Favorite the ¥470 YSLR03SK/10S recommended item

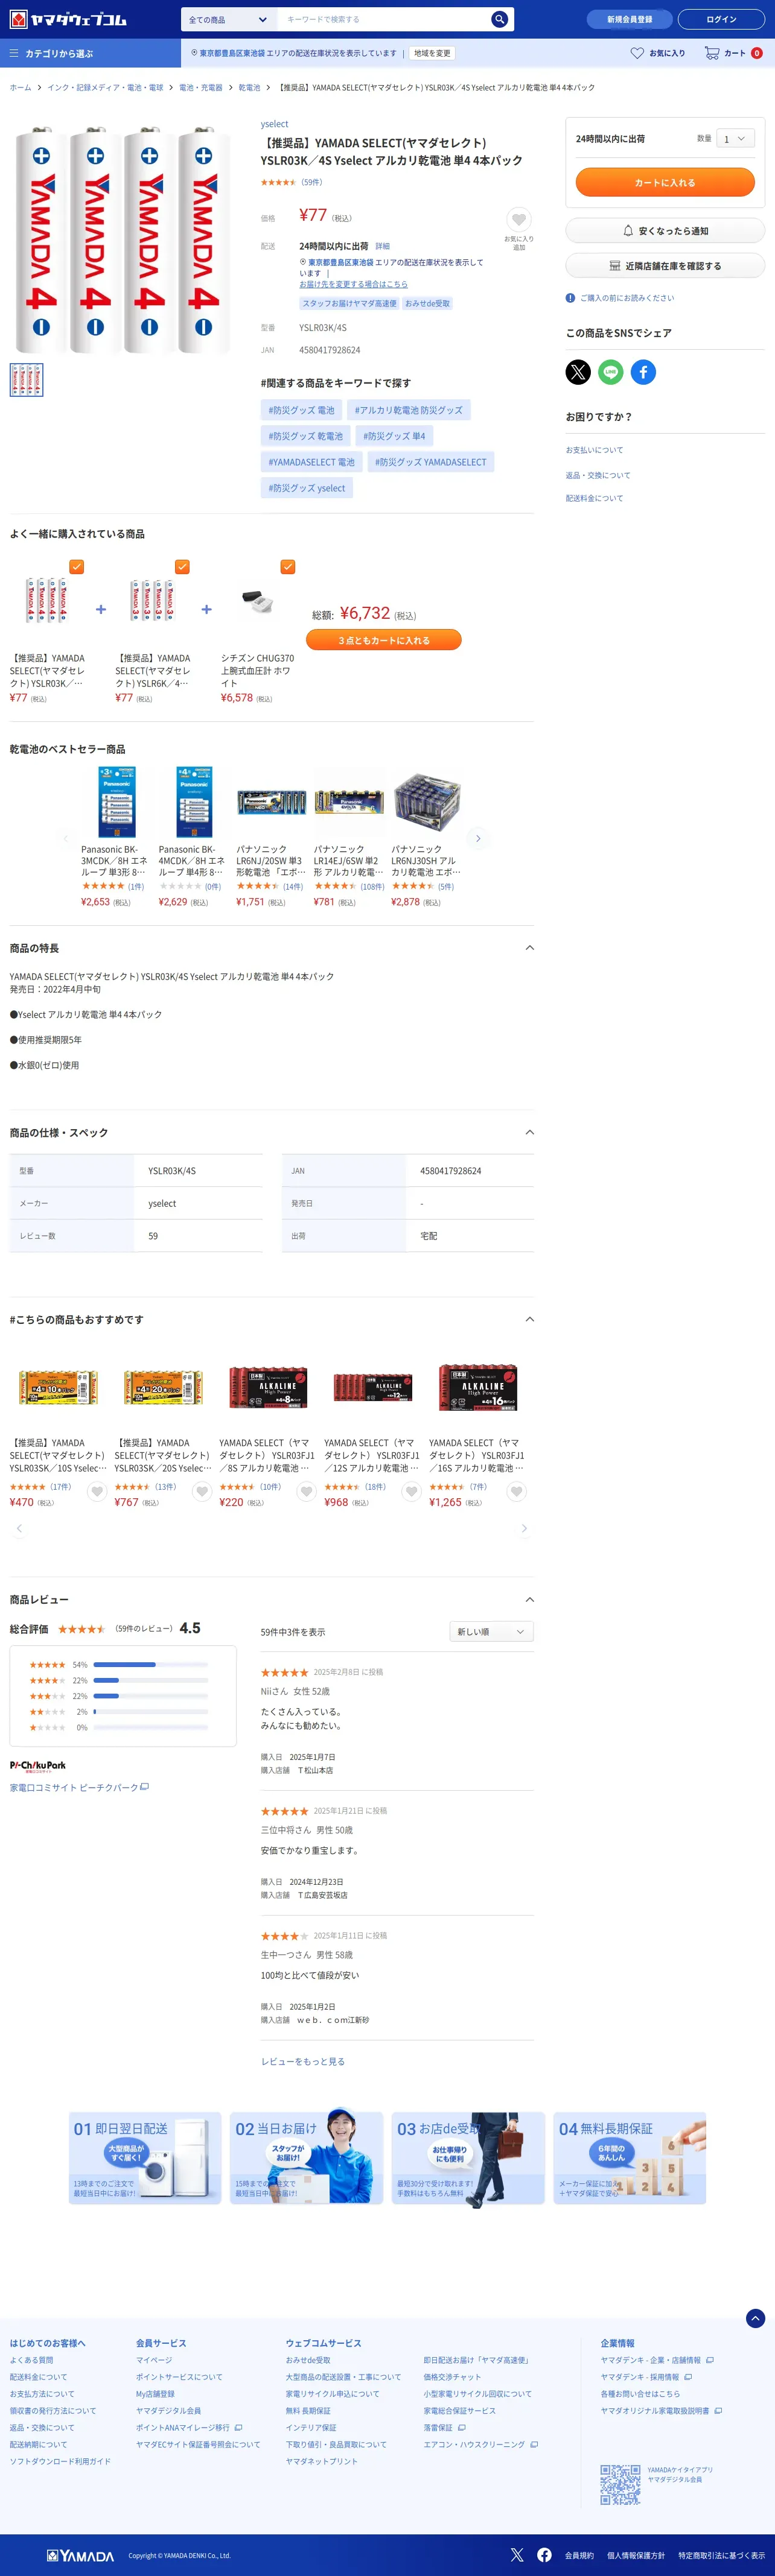pos(96,1491)
